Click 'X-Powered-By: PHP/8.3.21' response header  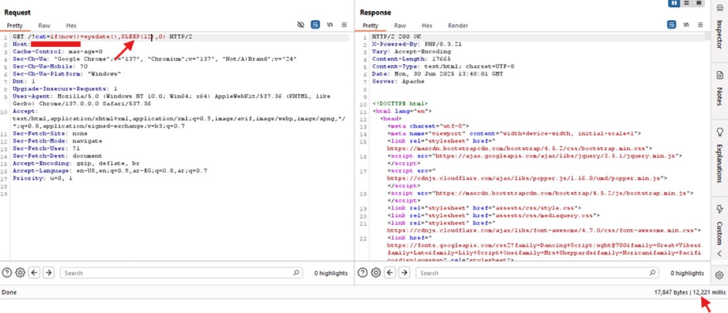(417, 44)
